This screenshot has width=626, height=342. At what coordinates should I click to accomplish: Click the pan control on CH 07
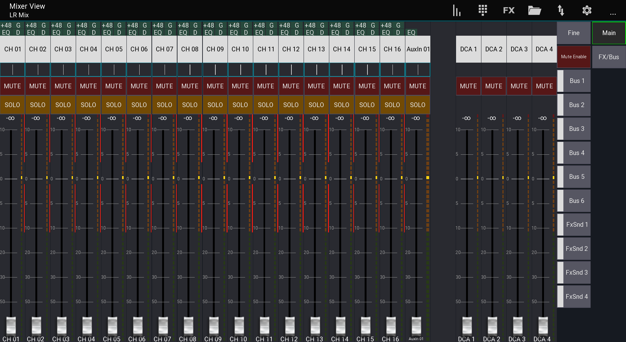coord(164,70)
